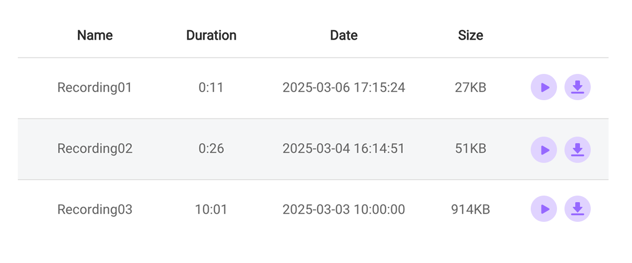Click date 2025-03-03 10:00:00
632x263 pixels.
pos(344,209)
